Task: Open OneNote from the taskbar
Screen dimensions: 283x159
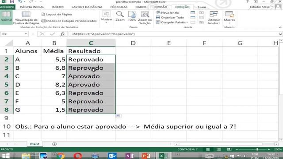Action: [x=129, y=156]
